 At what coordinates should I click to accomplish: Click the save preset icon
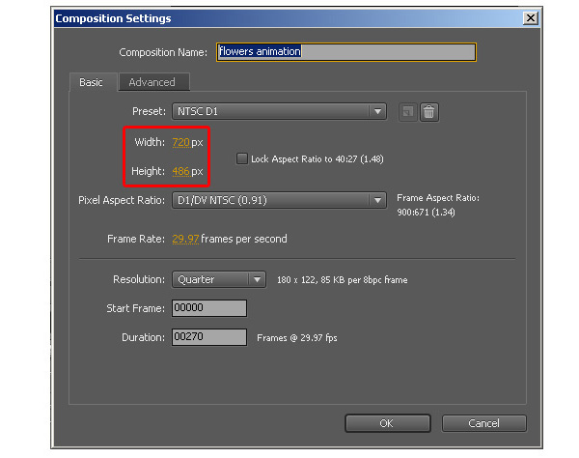(407, 112)
